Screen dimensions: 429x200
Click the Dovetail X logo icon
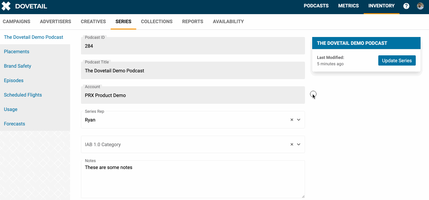coord(6,6)
